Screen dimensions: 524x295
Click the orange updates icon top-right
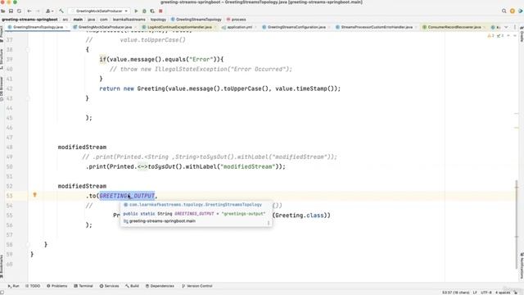[513, 11]
